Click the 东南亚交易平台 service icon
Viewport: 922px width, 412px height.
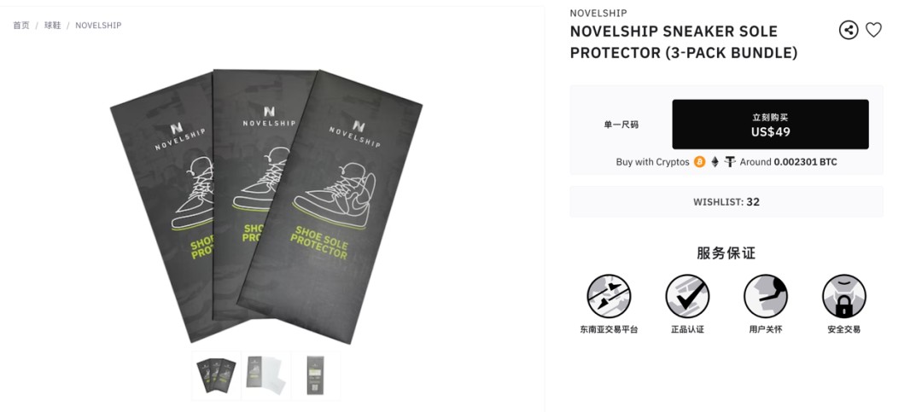point(609,296)
